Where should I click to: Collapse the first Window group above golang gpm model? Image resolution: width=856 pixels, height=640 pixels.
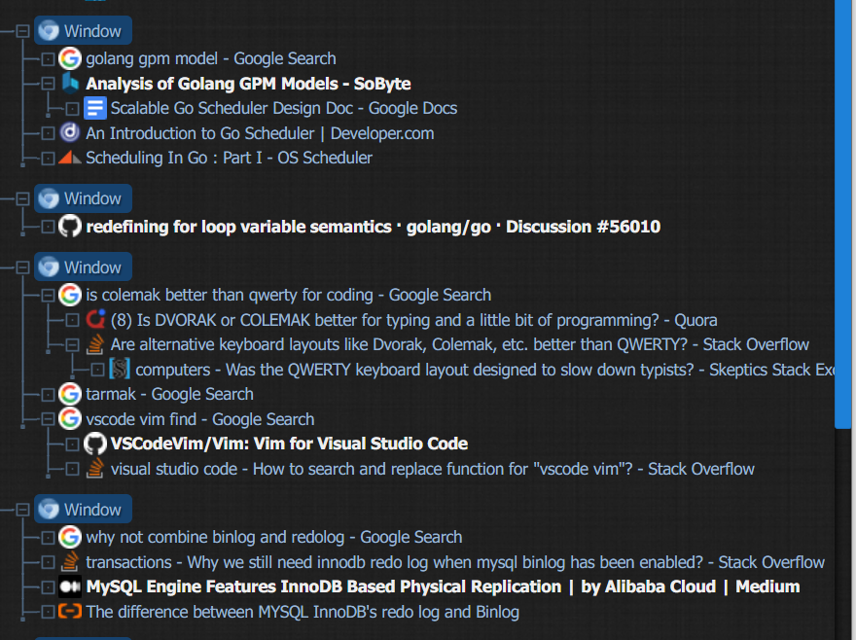(23, 31)
